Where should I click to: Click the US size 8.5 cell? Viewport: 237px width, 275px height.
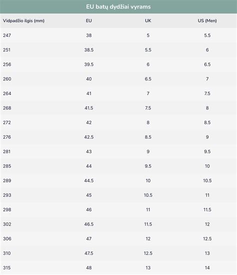pyautogui.click(x=207, y=123)
